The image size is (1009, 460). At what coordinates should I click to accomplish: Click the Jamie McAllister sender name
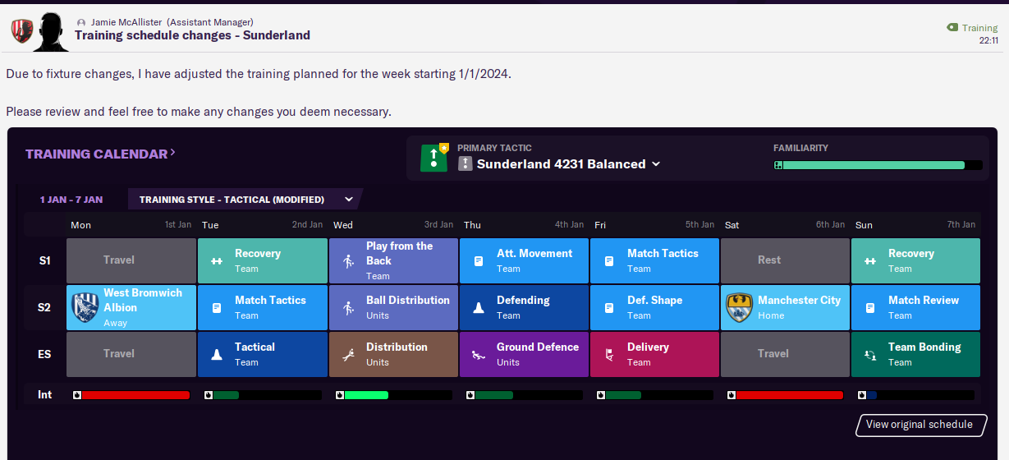pyautogui.click(x=127, y=22)
